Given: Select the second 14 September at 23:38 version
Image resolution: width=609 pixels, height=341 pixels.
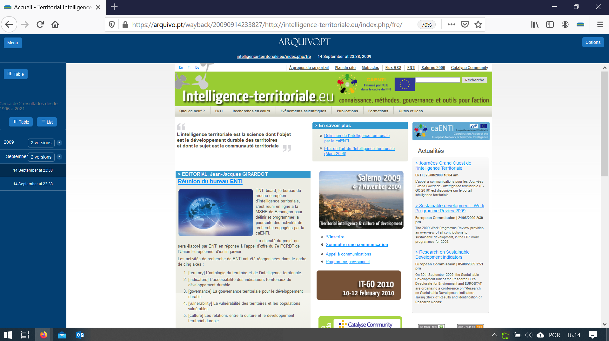Looking at the screenshot, I should tap(33, 184).
